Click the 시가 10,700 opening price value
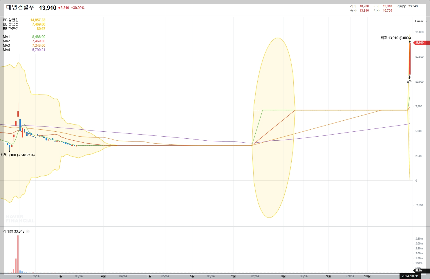The image size is (430, 279). pyautogui.click(x=364, y=6)
